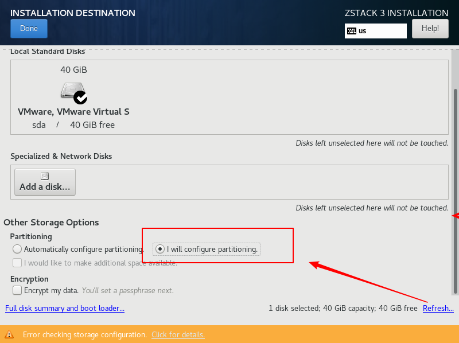Click the Error checking storage configuration message
The width and height of the screenshot is (459, 343).
[x=85, y=334]
